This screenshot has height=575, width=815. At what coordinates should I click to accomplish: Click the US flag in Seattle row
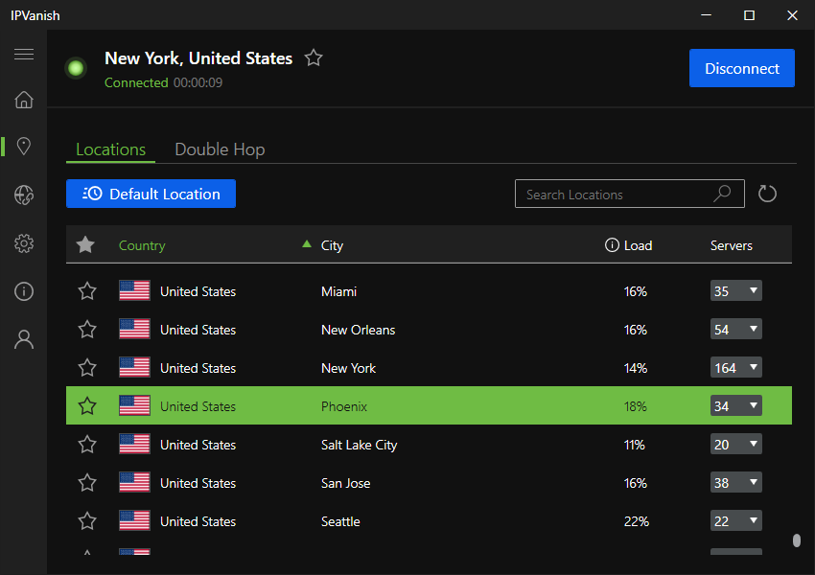[134, 521]
